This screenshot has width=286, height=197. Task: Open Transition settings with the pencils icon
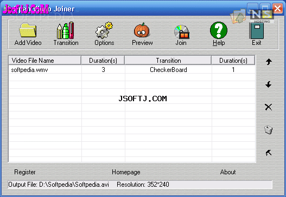(66, 30)
